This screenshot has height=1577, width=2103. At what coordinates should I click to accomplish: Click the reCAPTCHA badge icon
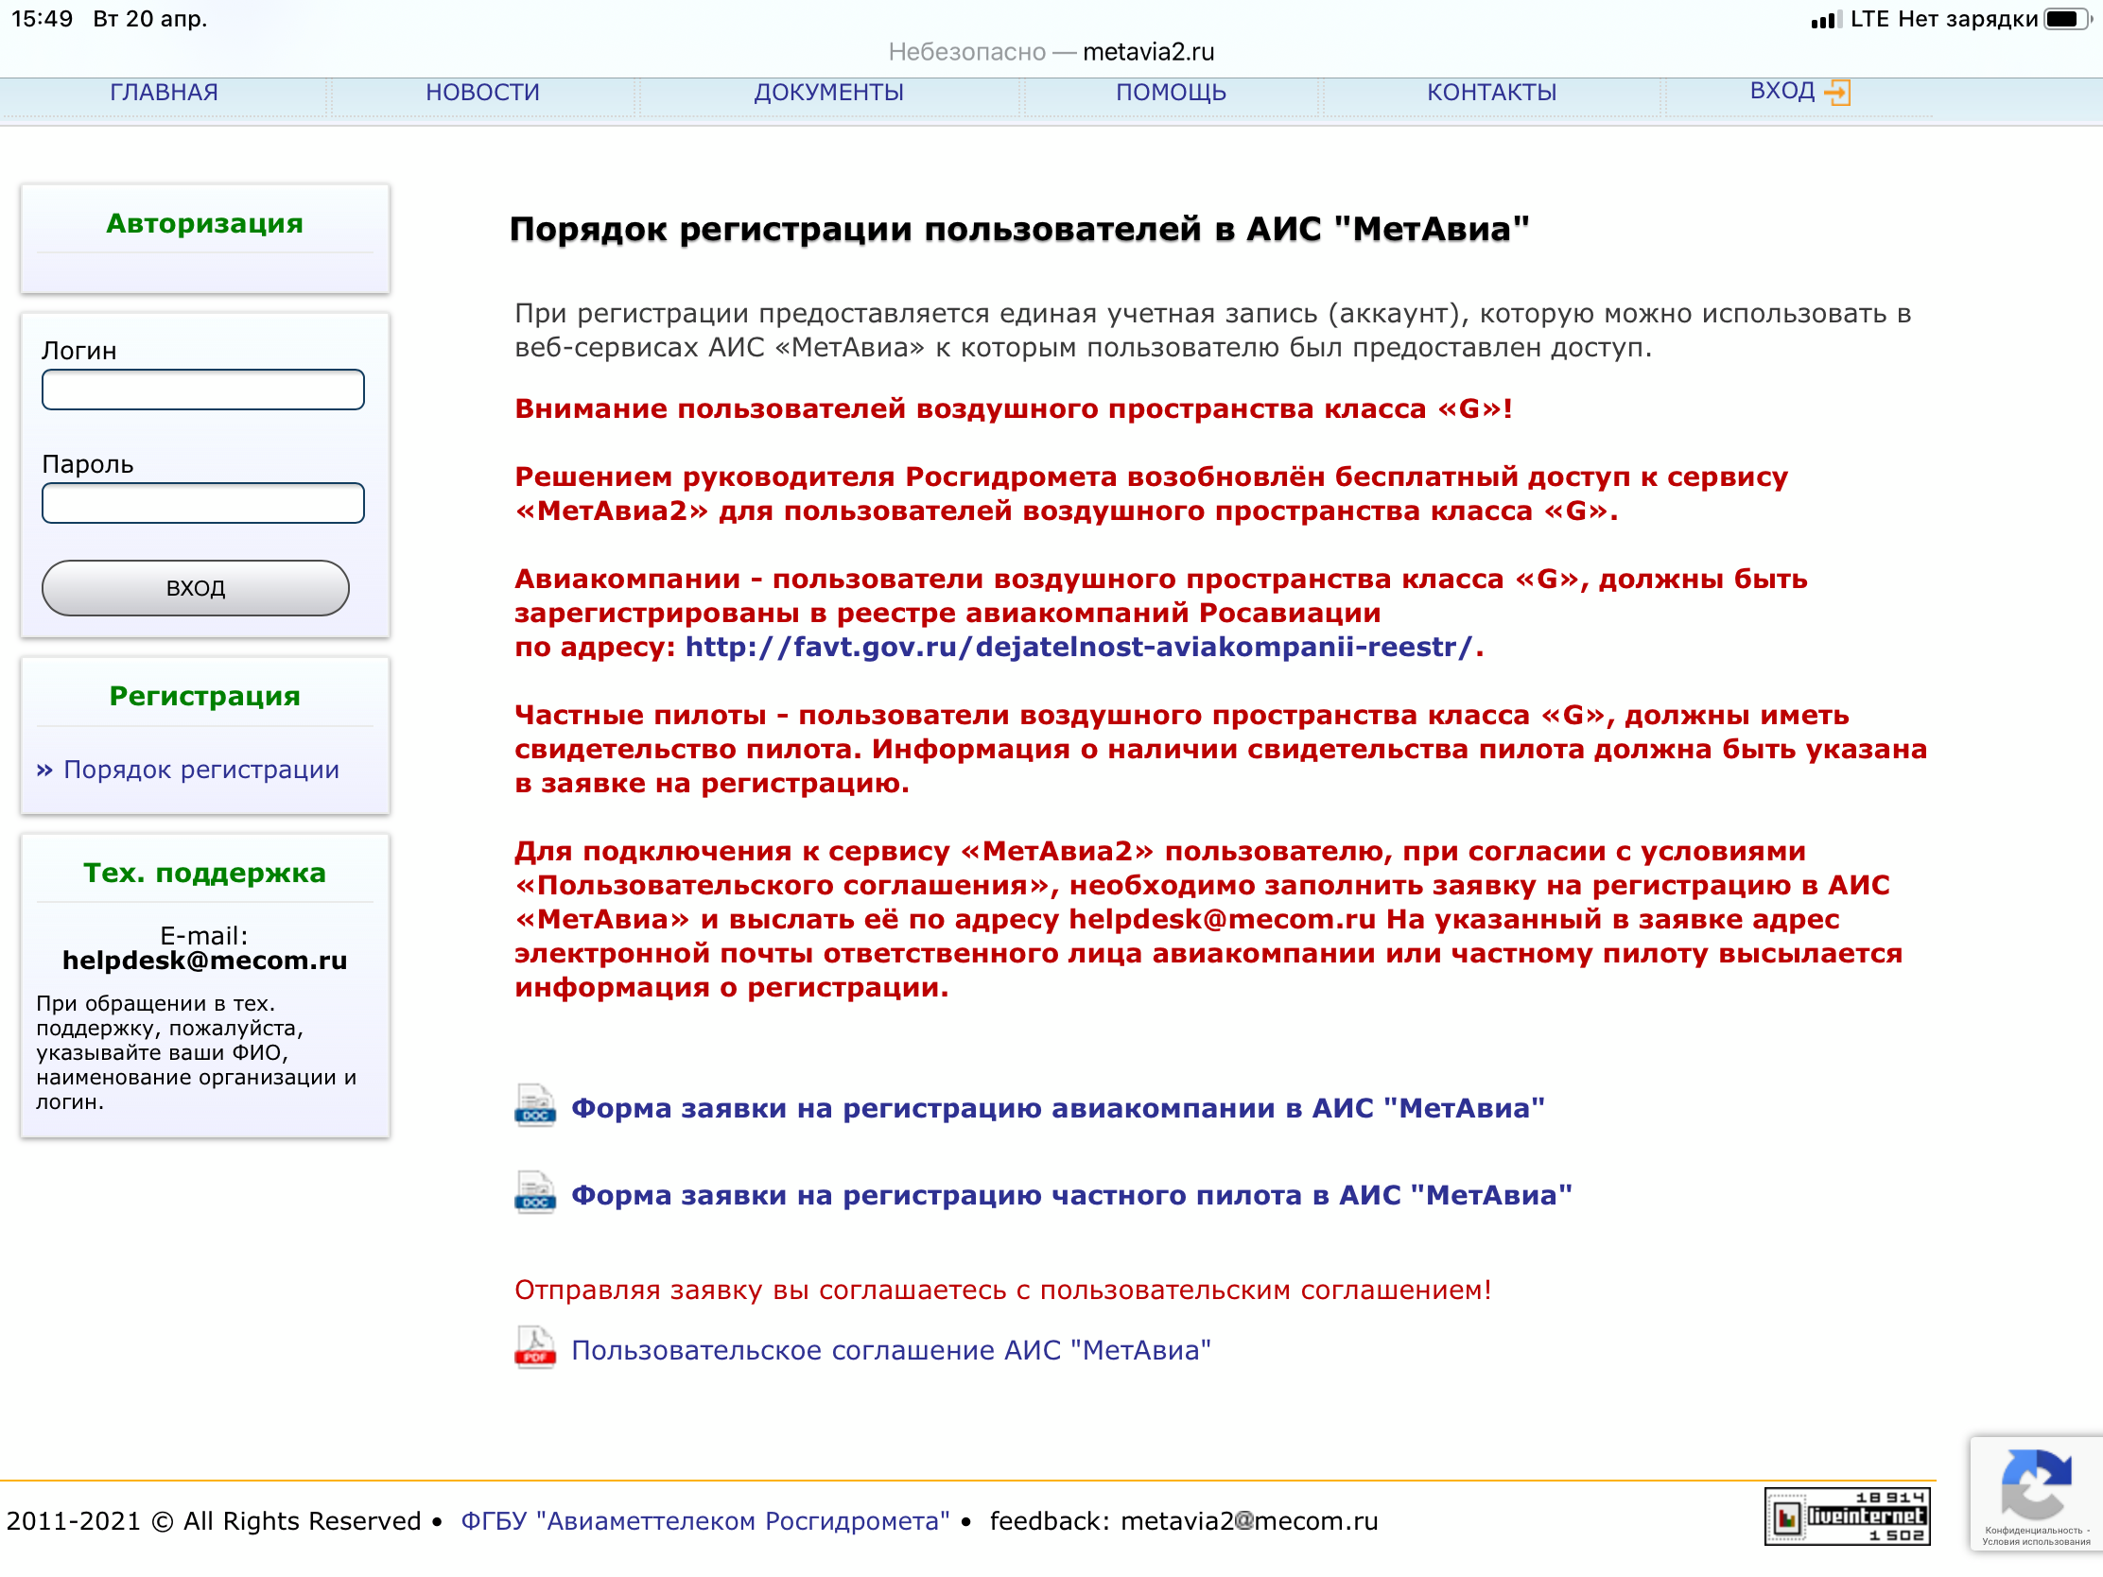[2035, 1484]
